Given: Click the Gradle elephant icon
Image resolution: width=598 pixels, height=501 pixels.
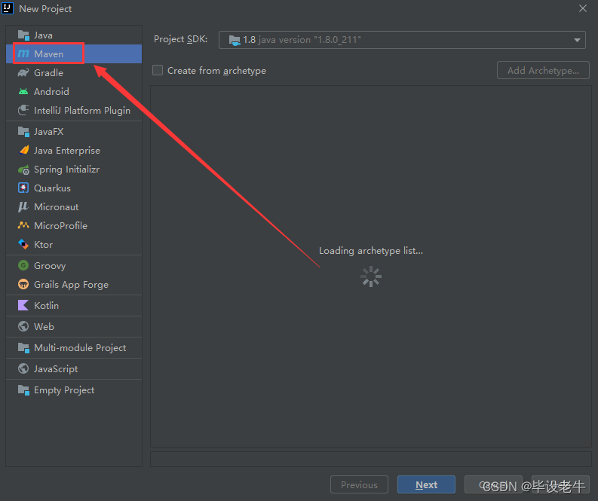Looking at the screenshot, I should pyautogui.click(x=23, y=73).
